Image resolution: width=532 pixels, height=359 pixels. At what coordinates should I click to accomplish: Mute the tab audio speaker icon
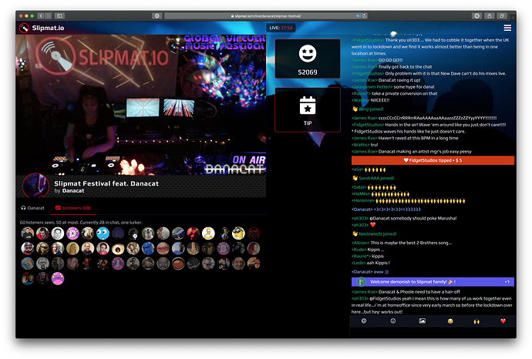pos(358,16)
